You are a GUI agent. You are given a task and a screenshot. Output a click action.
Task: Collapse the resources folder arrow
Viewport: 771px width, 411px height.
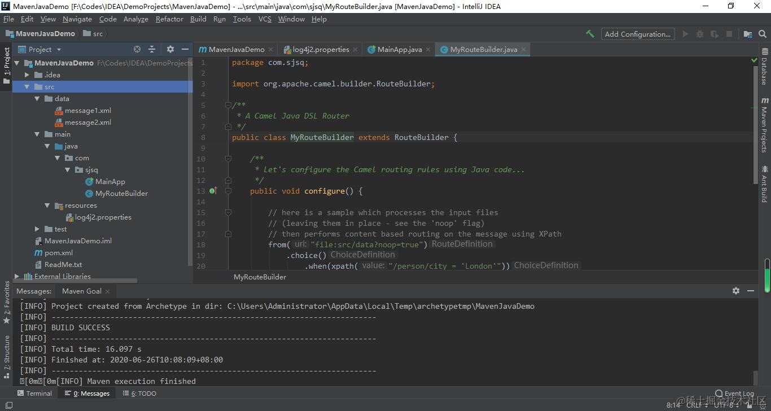click(x=47, y=205)
